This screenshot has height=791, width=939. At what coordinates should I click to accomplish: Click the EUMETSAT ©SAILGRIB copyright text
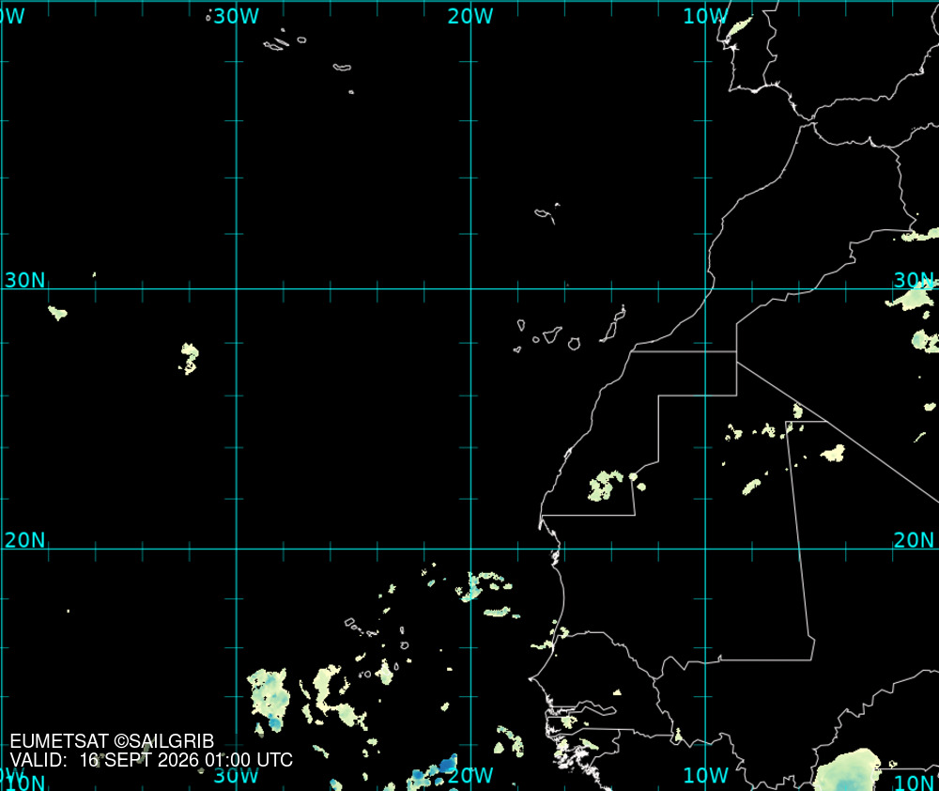click(112, 741)
